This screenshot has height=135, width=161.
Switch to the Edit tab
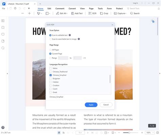49,8
